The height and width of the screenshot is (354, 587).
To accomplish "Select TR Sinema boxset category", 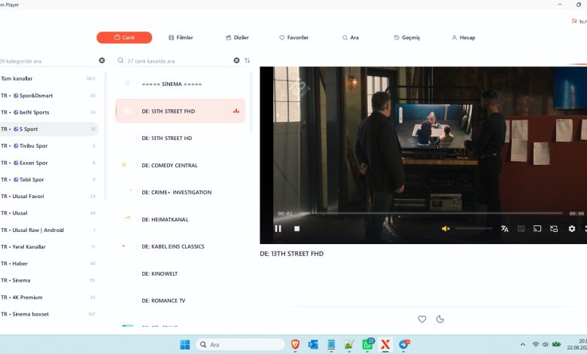I will click(x=49, y=314).
